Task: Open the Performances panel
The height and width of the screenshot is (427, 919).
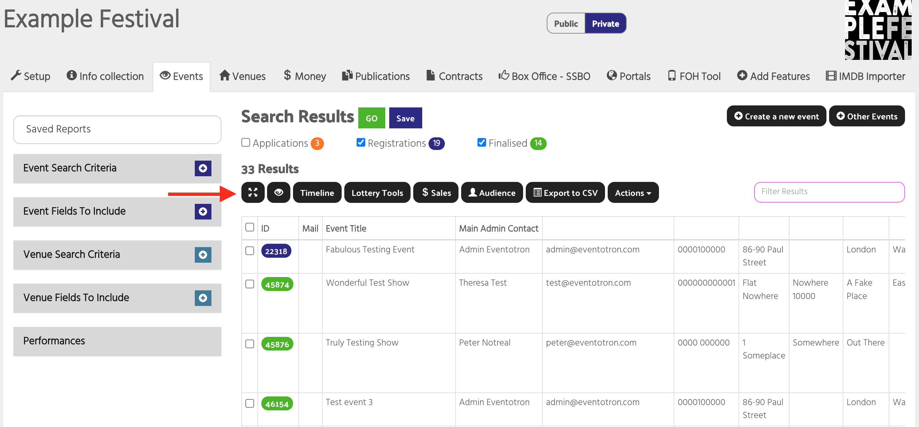Action: [x=117, y=341]
